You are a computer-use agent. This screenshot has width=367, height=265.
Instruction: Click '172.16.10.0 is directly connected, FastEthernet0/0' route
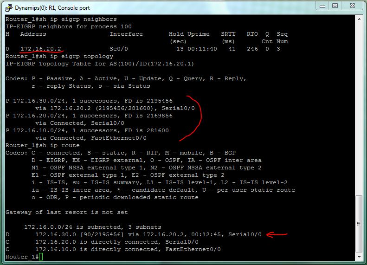point(128,249)
